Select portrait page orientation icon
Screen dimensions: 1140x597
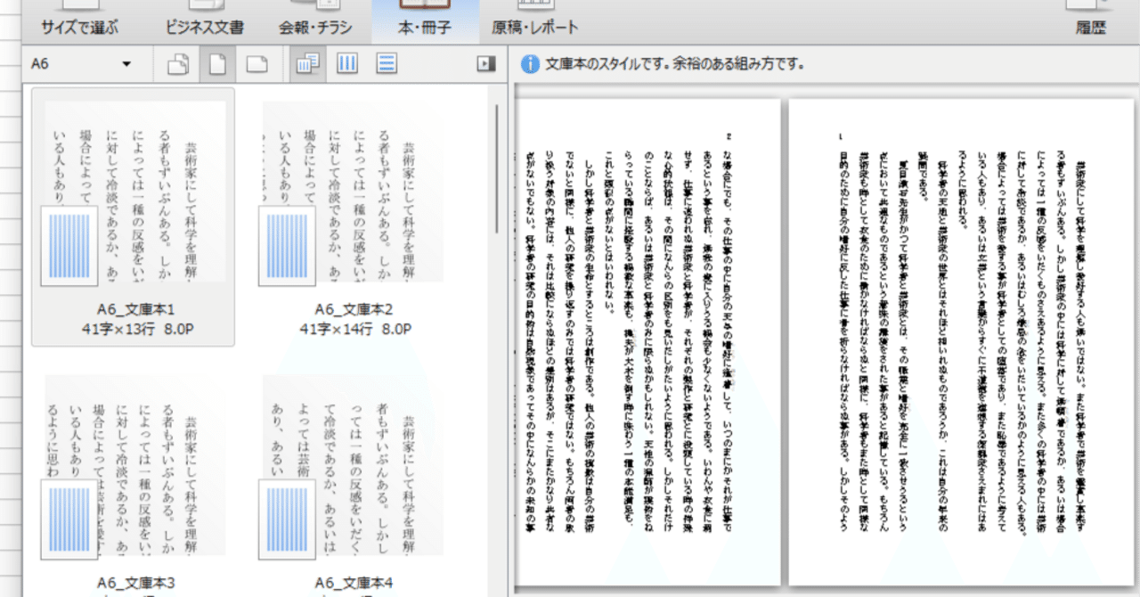218,64
